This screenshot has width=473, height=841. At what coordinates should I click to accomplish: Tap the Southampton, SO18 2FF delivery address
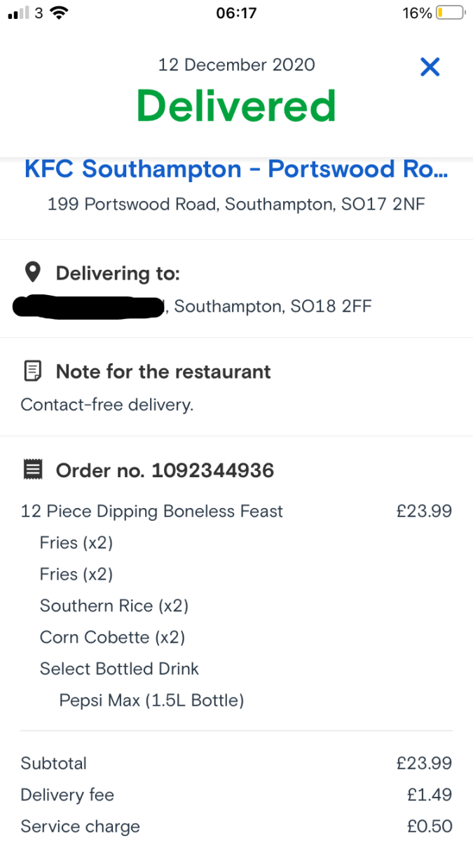tap(273, 306)
